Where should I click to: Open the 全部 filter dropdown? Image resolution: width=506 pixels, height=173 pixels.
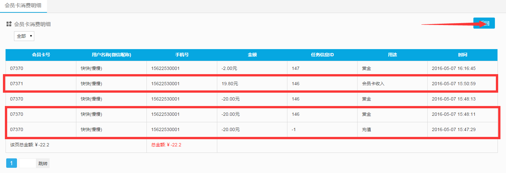24,36
